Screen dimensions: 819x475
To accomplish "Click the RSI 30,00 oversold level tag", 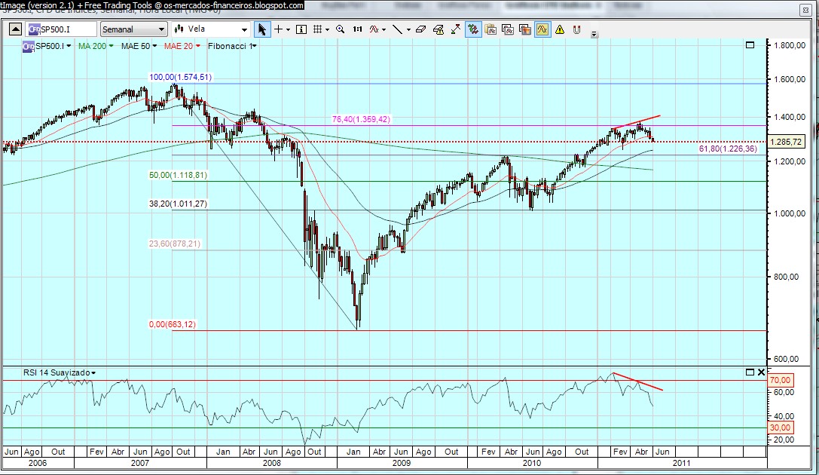I will pos(781,428).
